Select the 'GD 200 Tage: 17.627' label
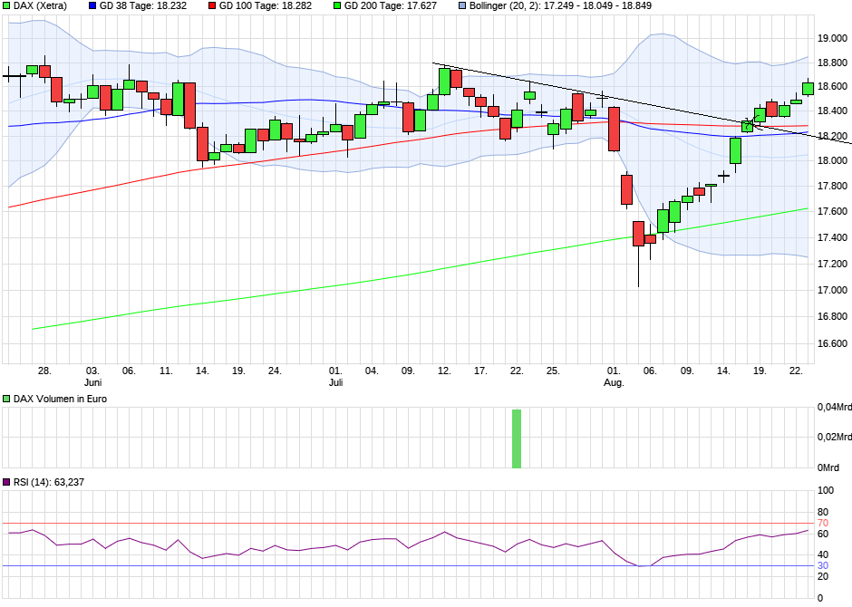This screenshot has width=852, height=607. pos(391,6)
